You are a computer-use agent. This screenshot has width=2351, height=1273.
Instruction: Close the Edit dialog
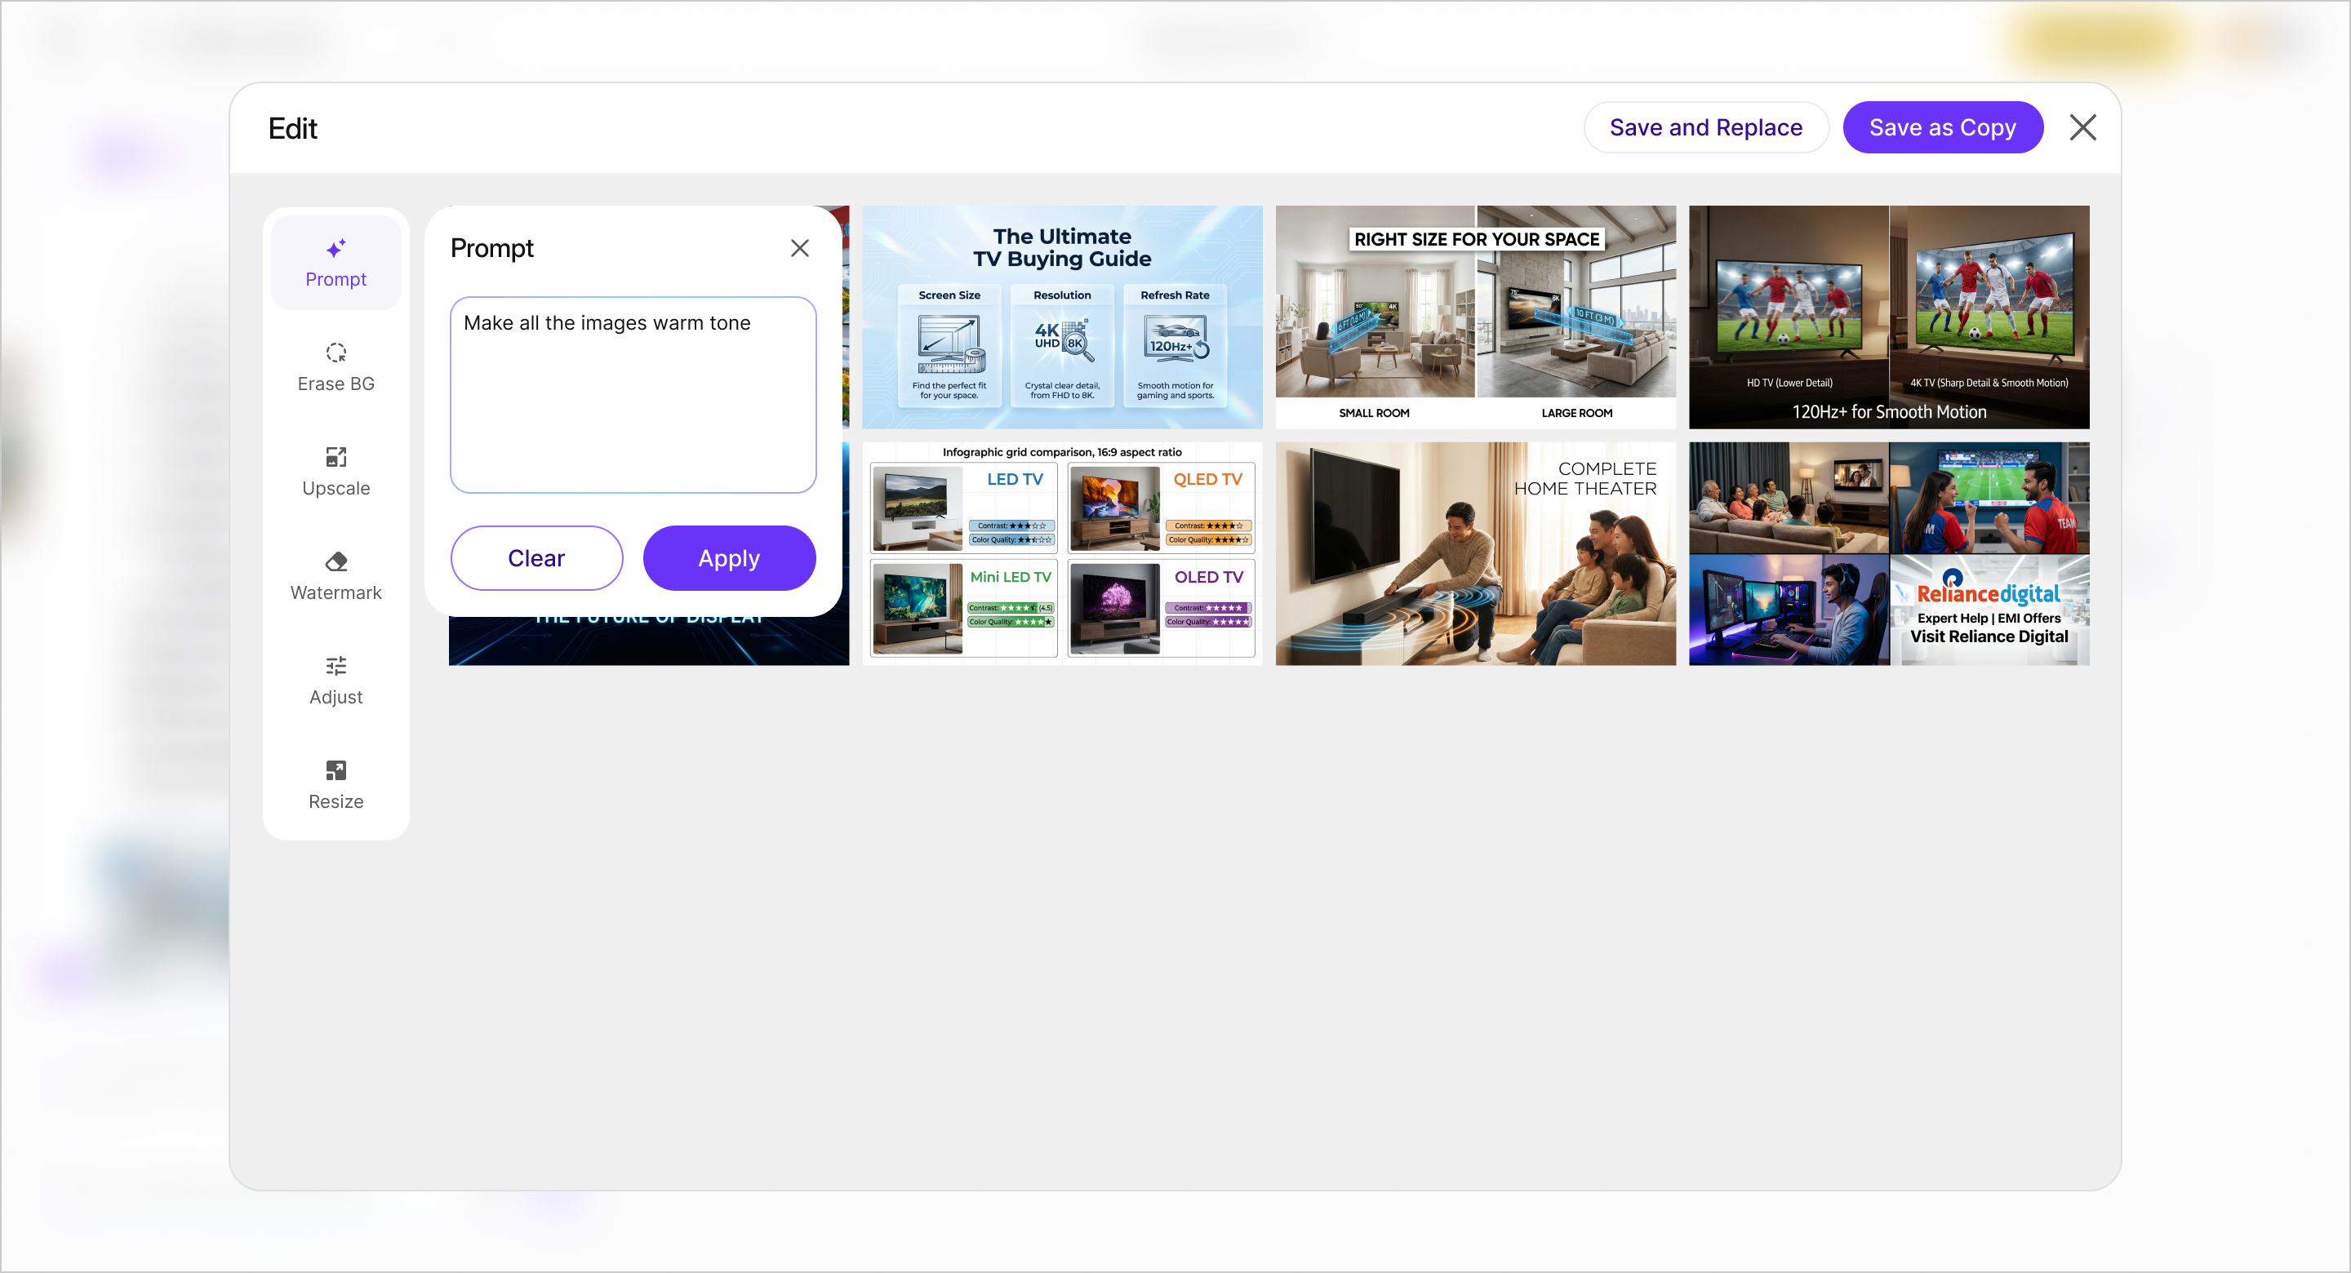pos(2082,128)
